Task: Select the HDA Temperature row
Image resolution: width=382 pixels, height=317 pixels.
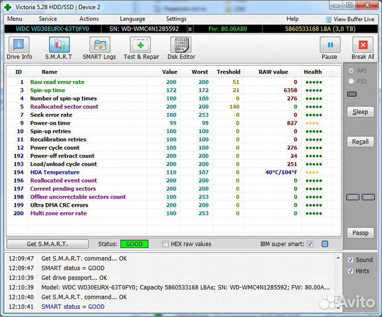Action: coord(174,172)
